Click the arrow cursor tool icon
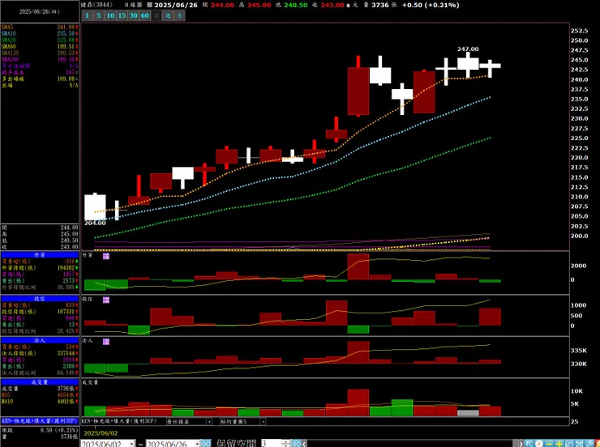Screen dimensions: 600x447 529,443
